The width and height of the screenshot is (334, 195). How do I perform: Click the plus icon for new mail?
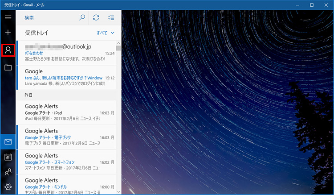(8, 33)
